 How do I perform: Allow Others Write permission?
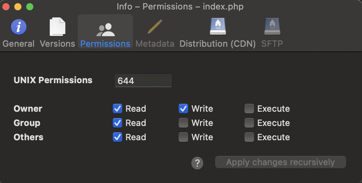(183, 137)
